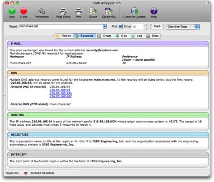The image size is (214, 182).
Task: Click the Target hostname input field
Action: pos(61,26)
